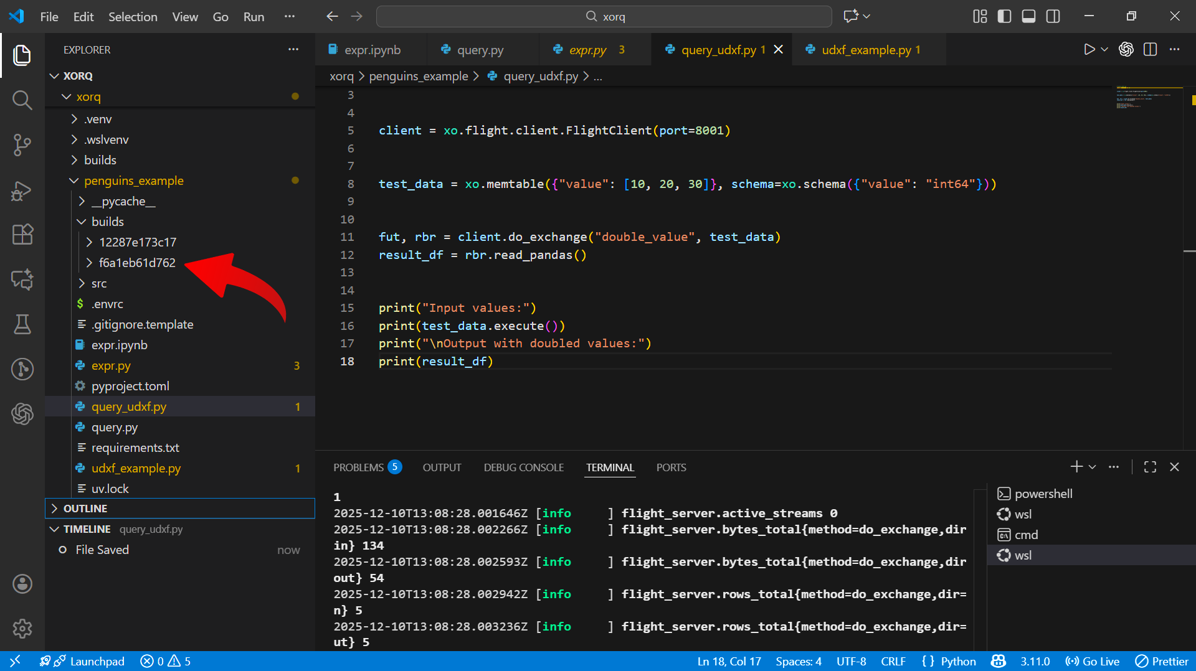Toggle the bottom panel visibility
This screenshot has height=671, width=1196.
pos(1028,17)
